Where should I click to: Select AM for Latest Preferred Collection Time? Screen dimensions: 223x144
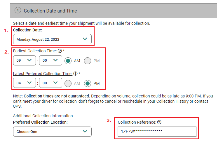pyautogui.click(x=68, y=83)
